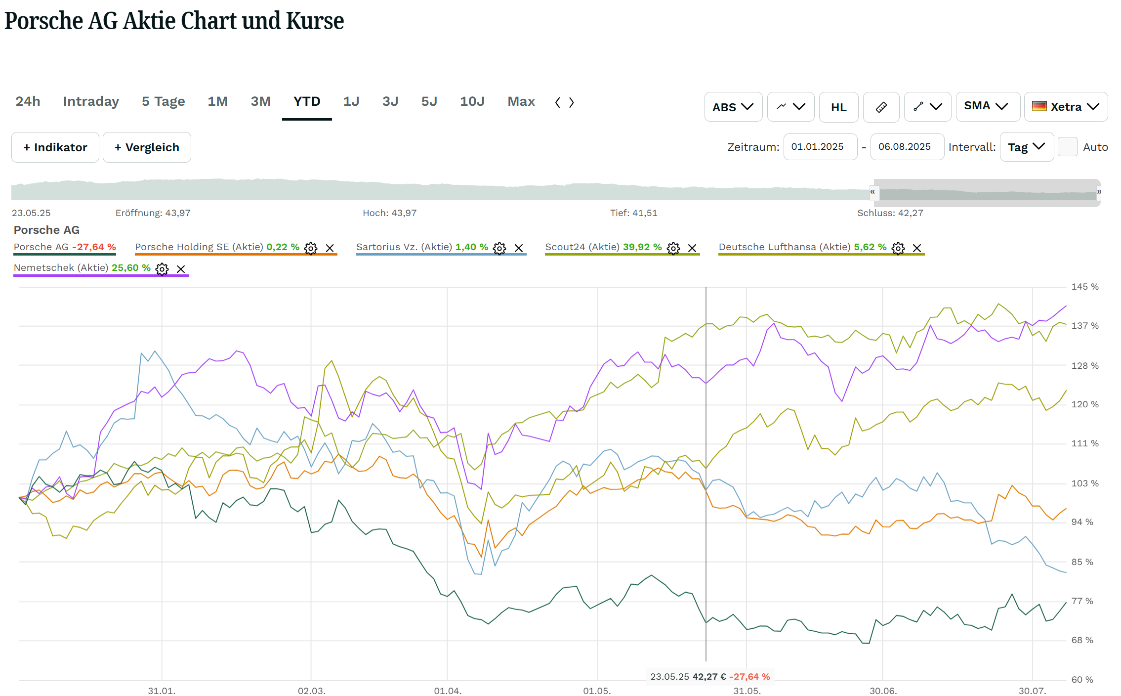The width and height of the screenshot is (1121, 696).
Task: Click the Sartorius Vz. legend label
Action: click(404, 247)
